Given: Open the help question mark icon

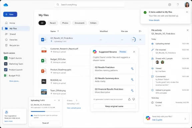Looking at the screenshot, I should (178, 5).
